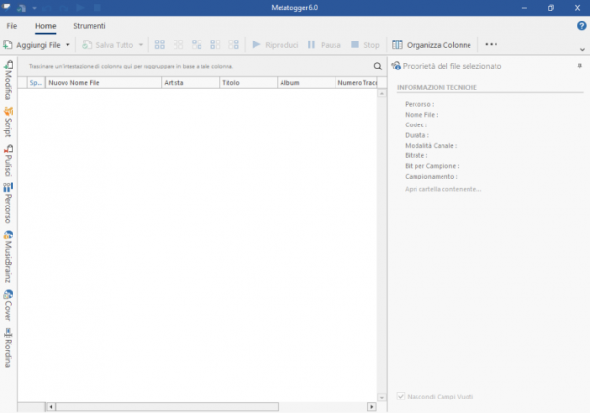Screen dimensions: 590x413
Task: Pin the Proprietà del file selezionato panel
Action: pyautogui.click(x=579, y=66)
